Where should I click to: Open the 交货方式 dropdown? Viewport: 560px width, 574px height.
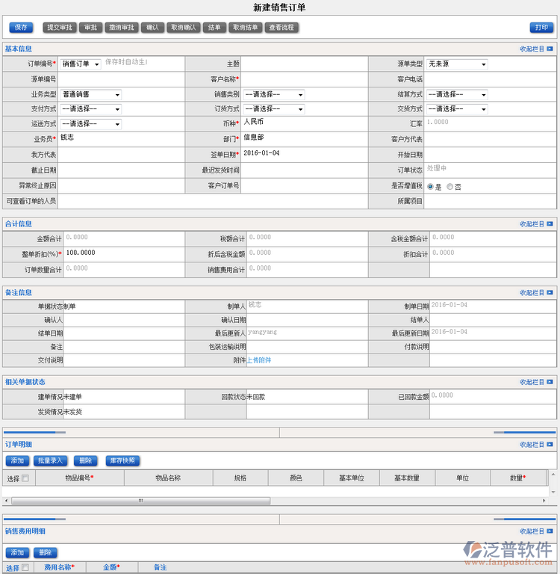(457, 109)
